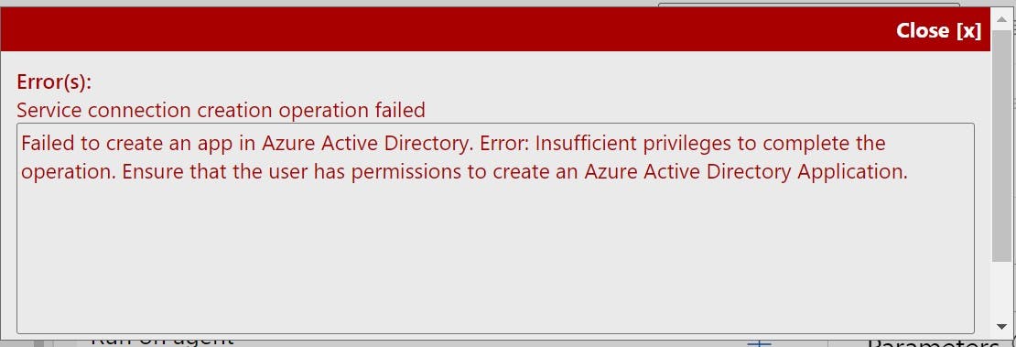Image resolution: width=1016 pixels, height=347 pixels.
Task: Click the Error(s): heading
Action: (x=54, y=82)
